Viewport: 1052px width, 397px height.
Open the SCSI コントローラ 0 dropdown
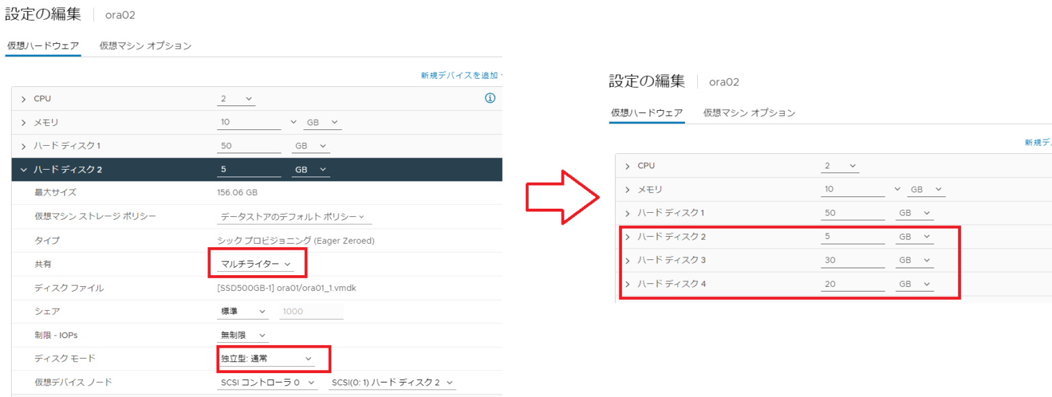tap(267, 383)
